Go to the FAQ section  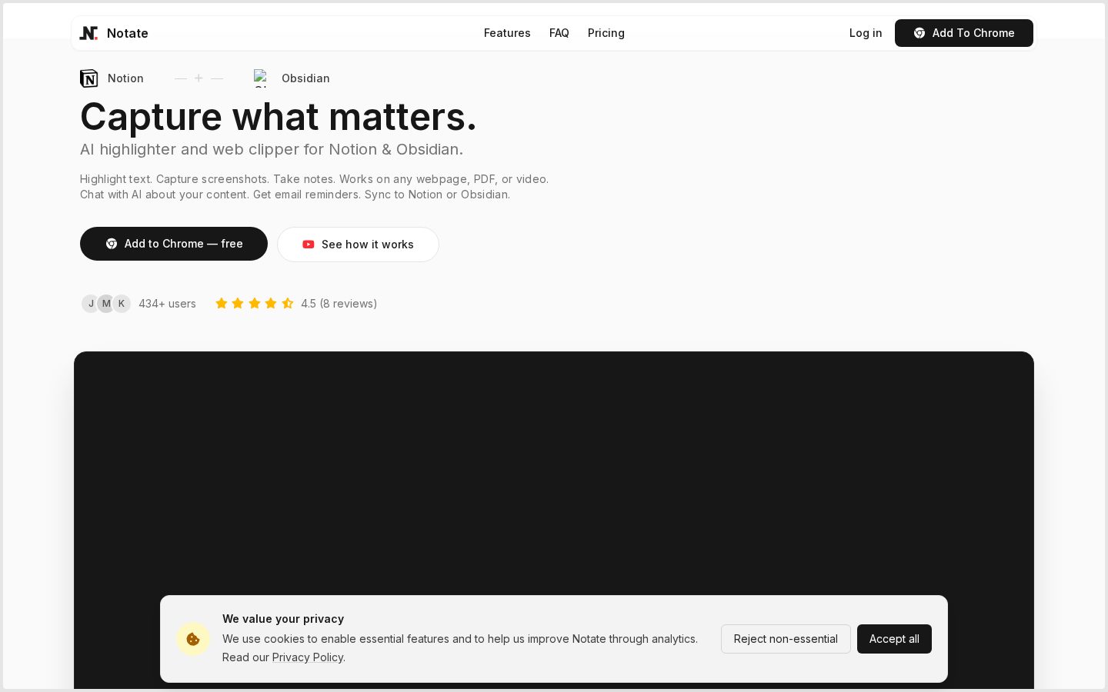(559, 33)
